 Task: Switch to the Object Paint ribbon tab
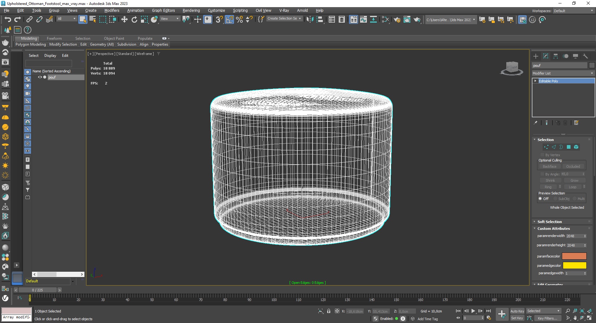tap(114, 39)
